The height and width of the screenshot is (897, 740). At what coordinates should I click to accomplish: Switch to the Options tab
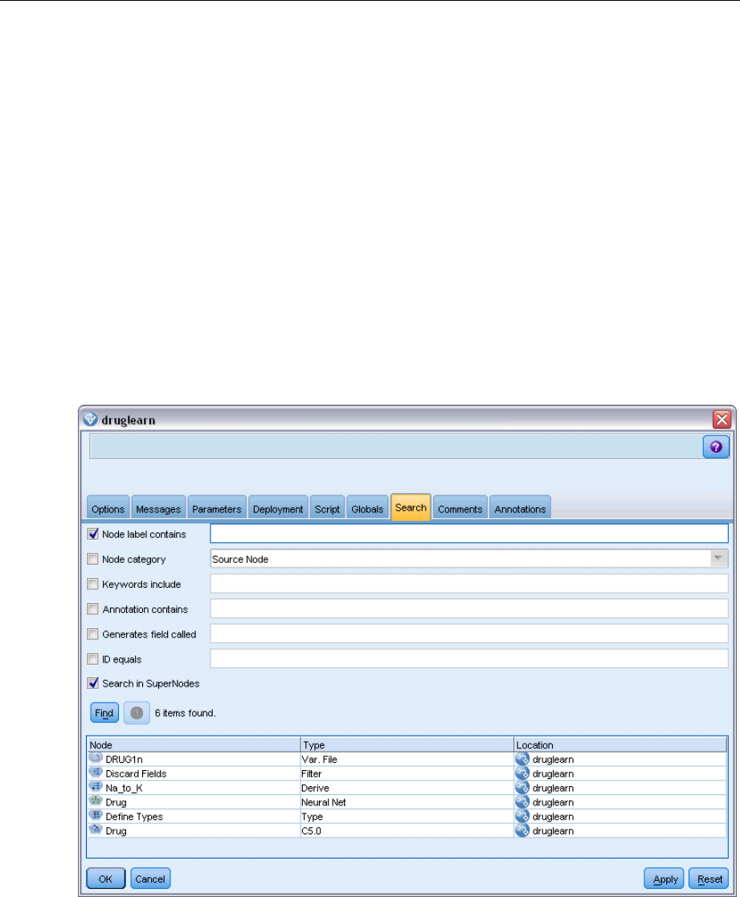pos(108,508)
